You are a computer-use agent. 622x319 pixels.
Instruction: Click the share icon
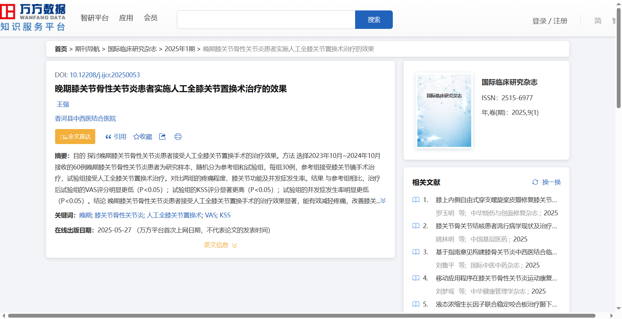tap(162, 137)
